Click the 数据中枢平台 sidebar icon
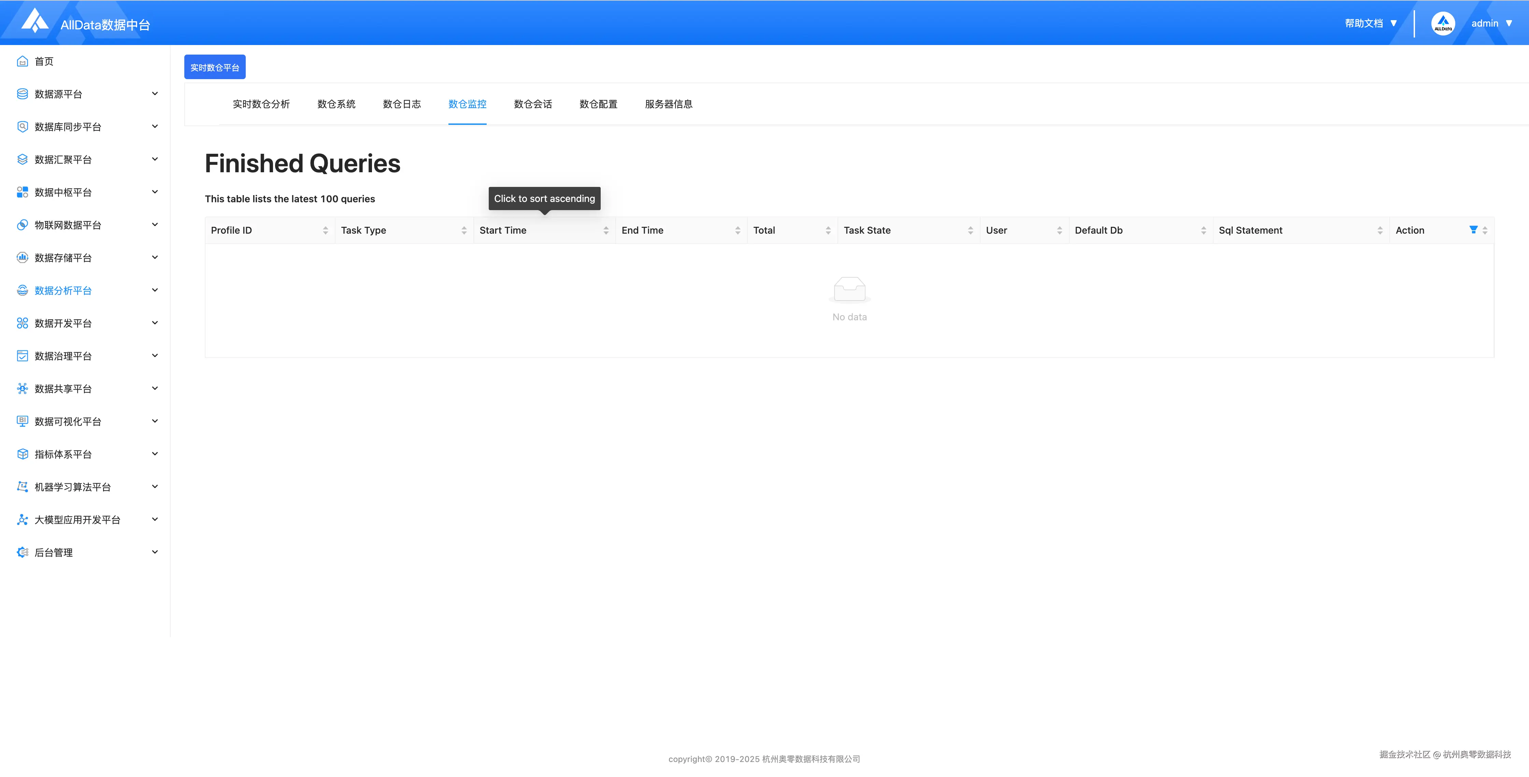1529x777 pixels. tap(23, 192)
